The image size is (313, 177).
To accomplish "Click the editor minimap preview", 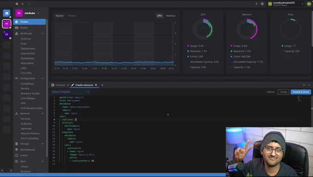I will 299,98.
